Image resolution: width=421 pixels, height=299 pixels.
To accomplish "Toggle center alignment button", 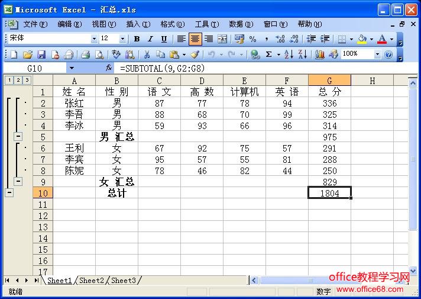I will 195,39.
